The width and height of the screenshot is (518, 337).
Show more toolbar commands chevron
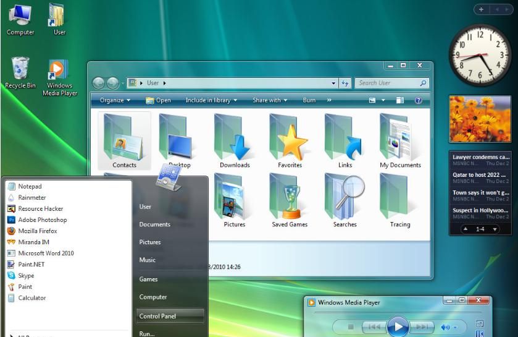(329, 100)
